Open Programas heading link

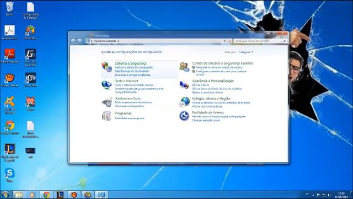[x=123, y=113]
